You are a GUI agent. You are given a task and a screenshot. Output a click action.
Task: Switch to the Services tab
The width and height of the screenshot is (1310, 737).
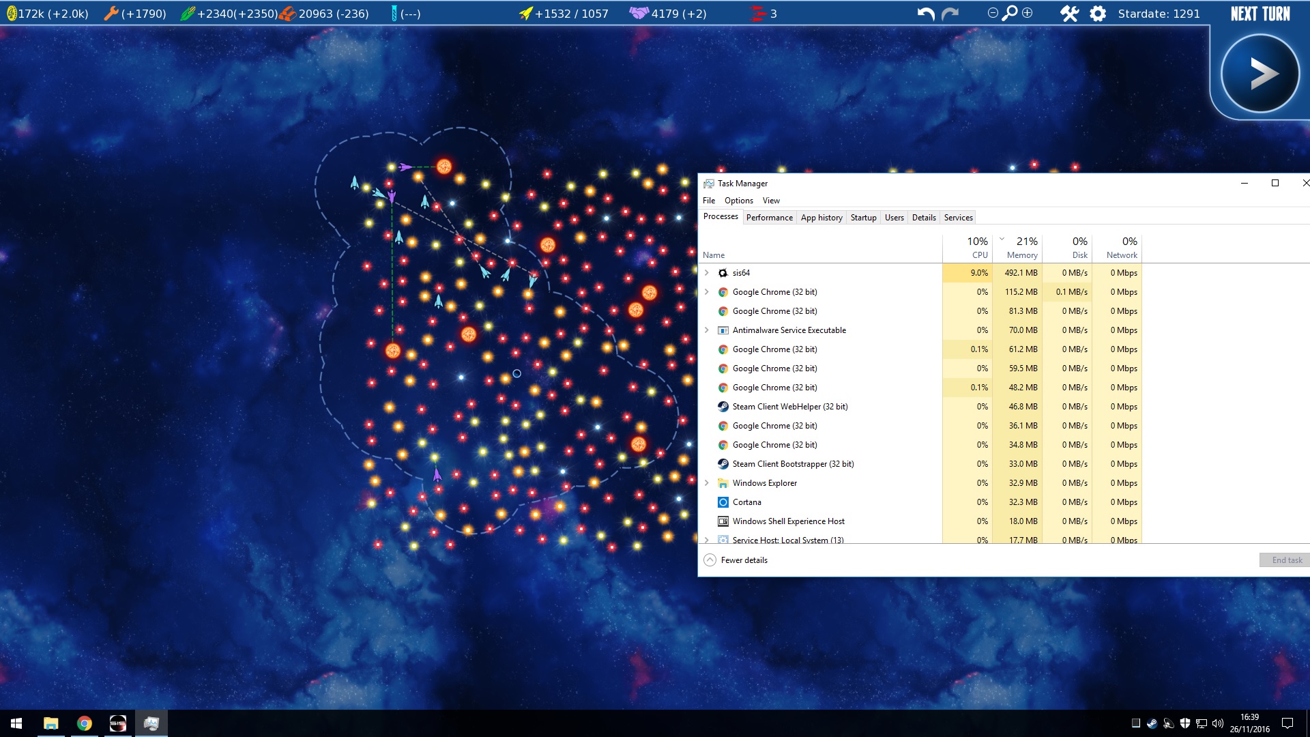tap(958, 218)
